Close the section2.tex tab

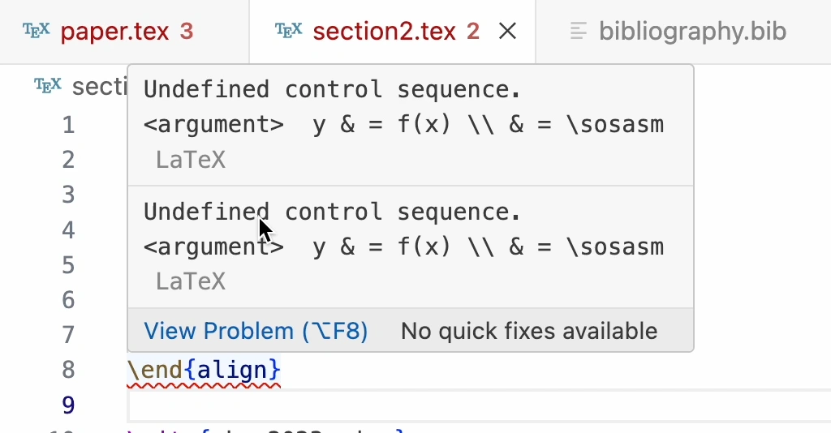pos(508,32)
